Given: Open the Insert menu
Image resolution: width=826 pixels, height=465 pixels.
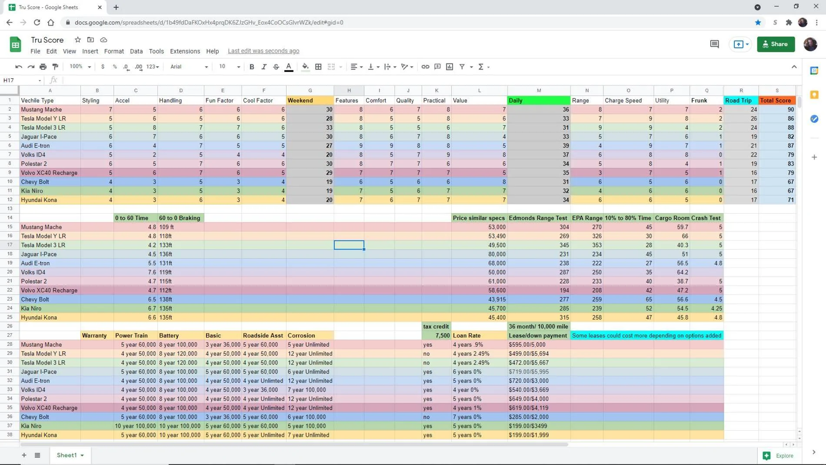Looking at the screenshot, I should [x=90, y=51].
